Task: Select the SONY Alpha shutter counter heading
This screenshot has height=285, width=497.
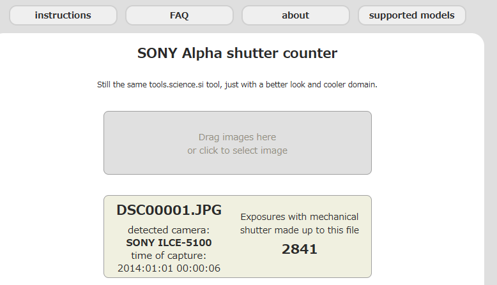Action: 238,53
